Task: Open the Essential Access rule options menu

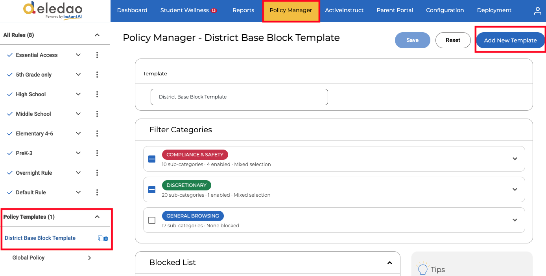Action: pyautogui.click(x=97, y=55)
